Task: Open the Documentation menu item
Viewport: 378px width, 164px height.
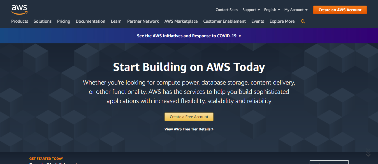Action: 91,21
